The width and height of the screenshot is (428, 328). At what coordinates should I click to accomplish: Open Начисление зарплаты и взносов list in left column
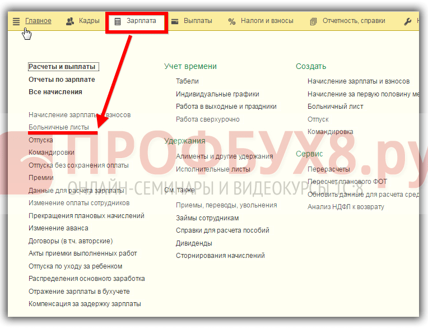pos(80,115)
